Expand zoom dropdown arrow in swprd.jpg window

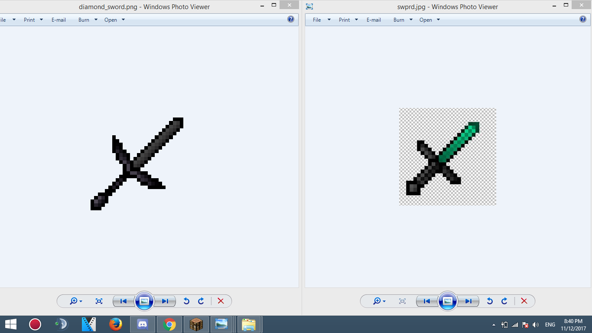(384, 301)
